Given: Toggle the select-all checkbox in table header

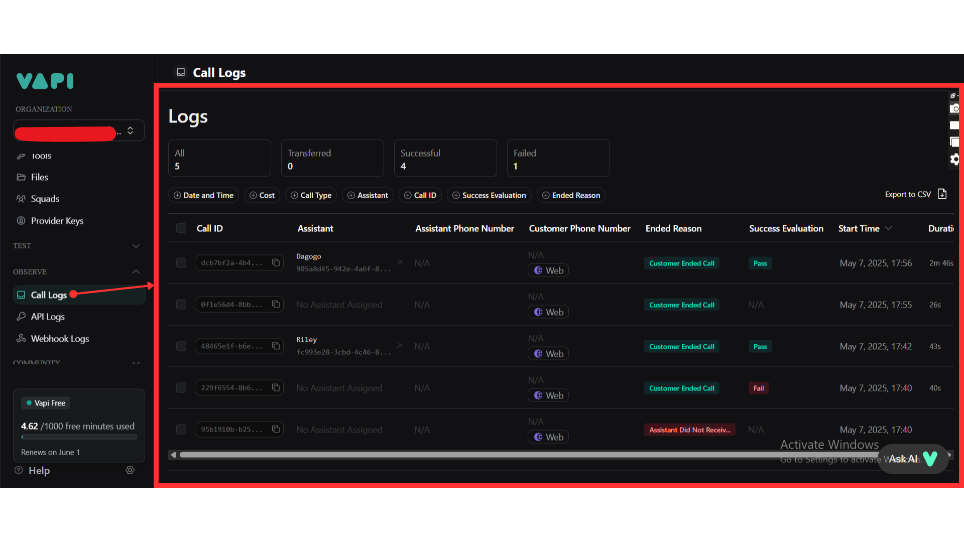Looking at the screenshot, I should (x=181, y=228).
